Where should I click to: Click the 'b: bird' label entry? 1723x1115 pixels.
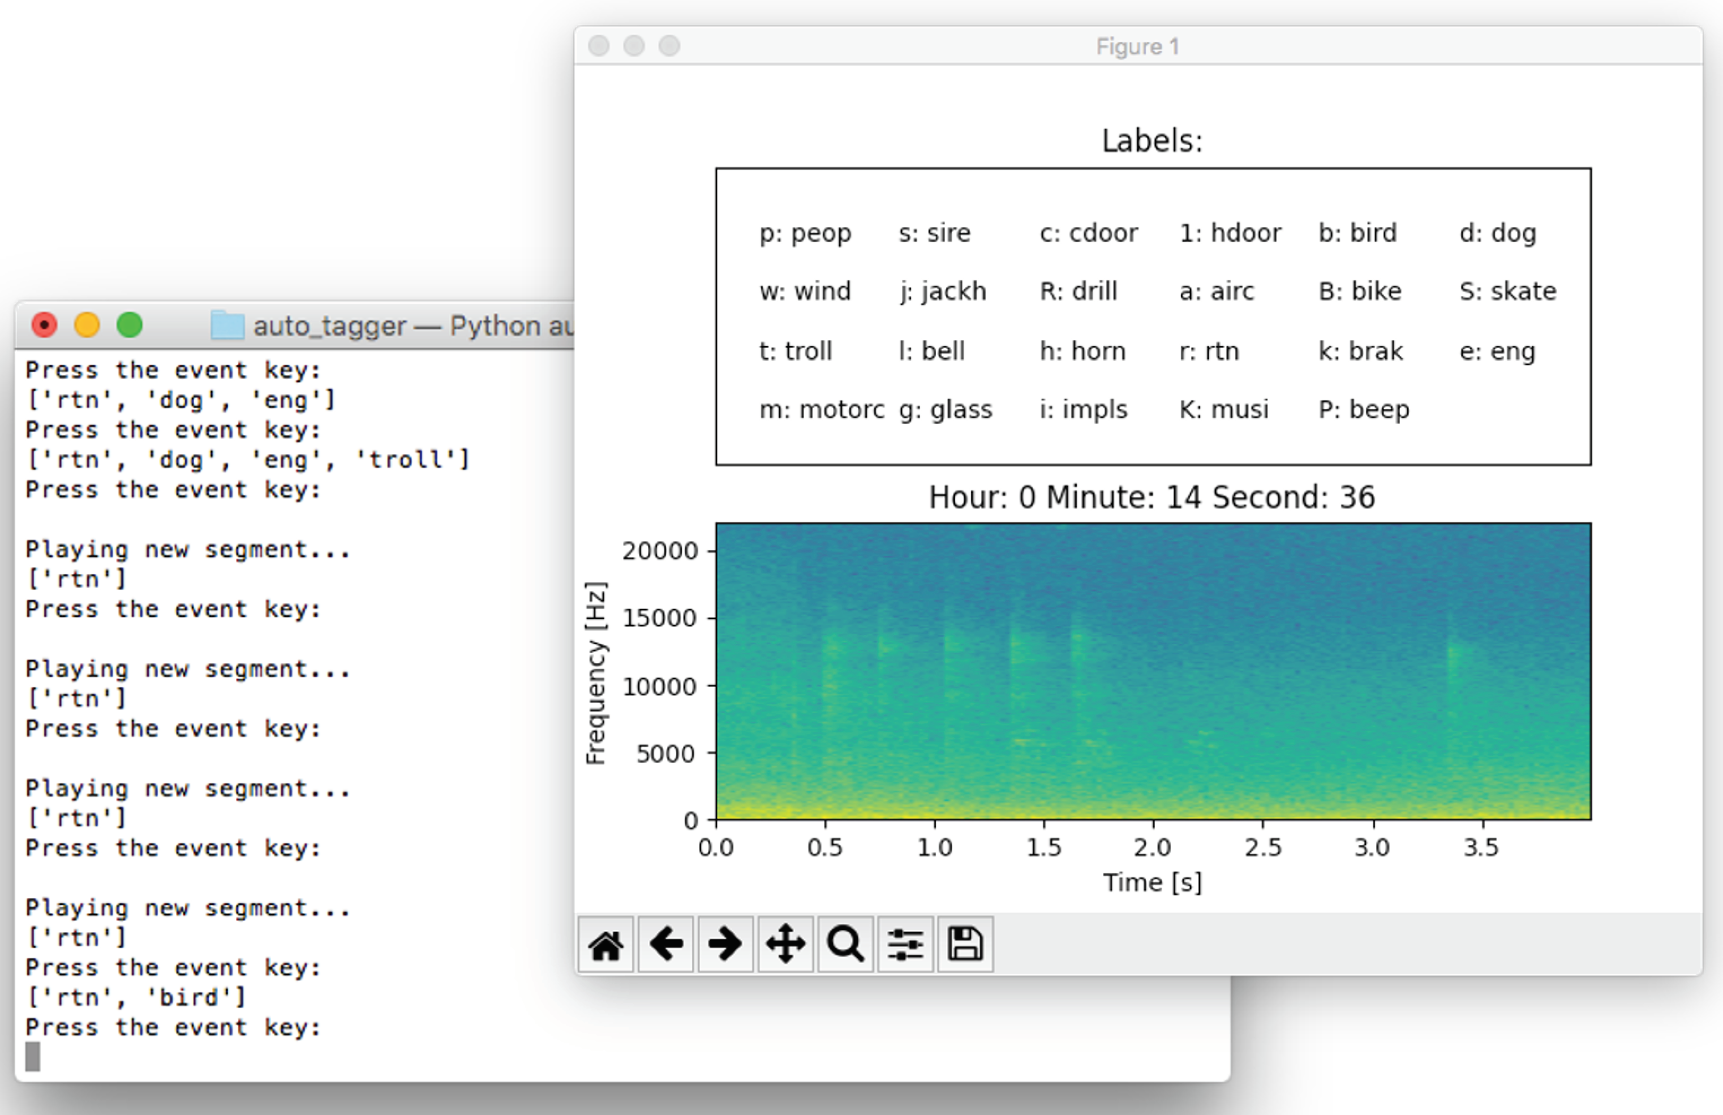click(x=1357, y=233)
